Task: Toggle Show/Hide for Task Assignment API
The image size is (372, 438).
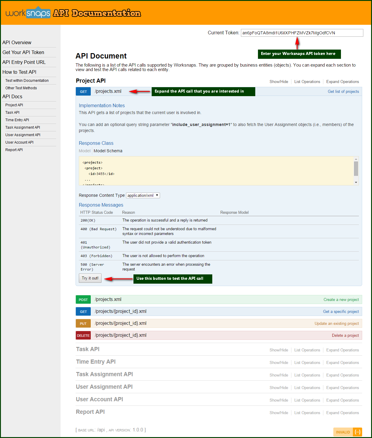Action: tap(279, 375)
